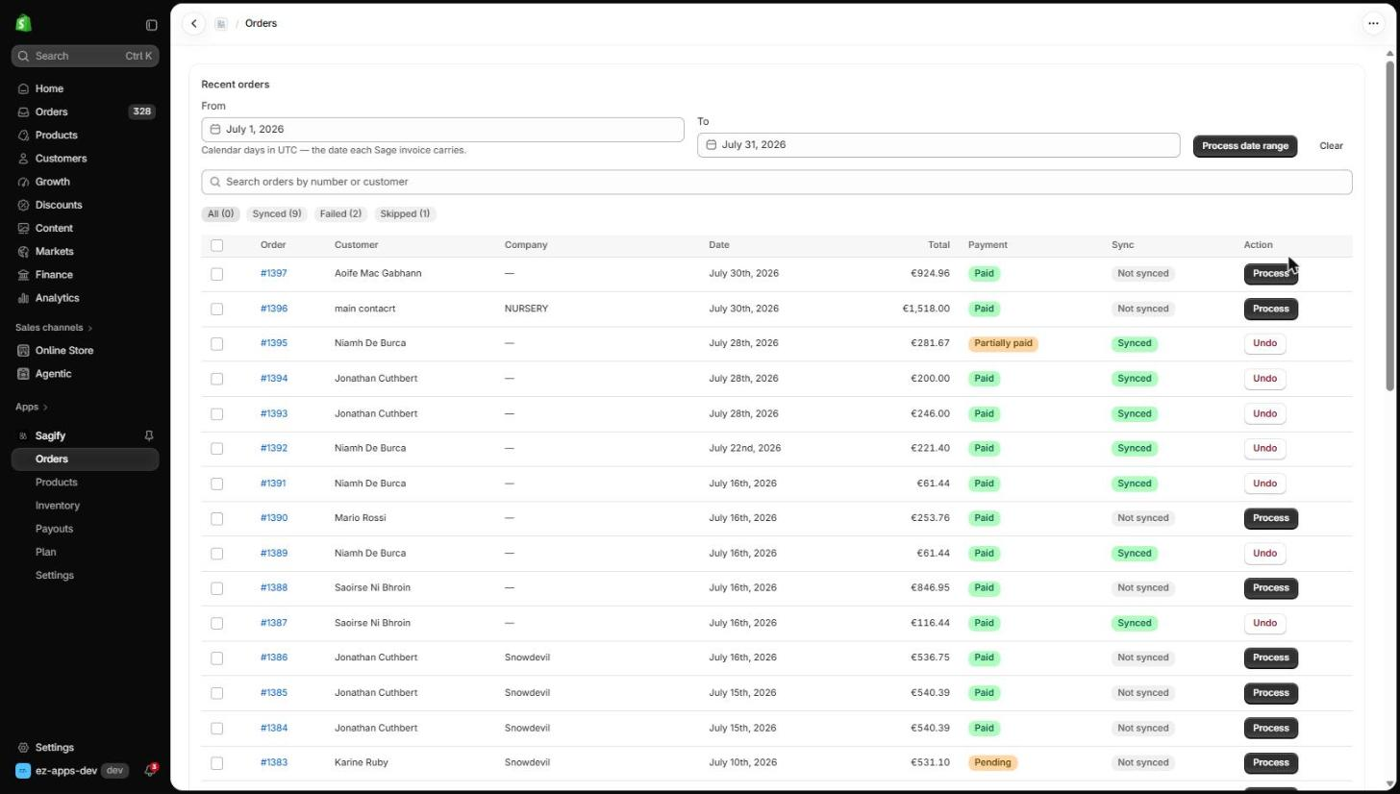Select checkbox for order #1395
The height and width of the screenshot is (794, 1400).
coord(217,344)
